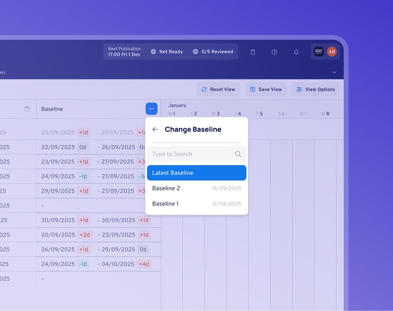Viewport: 393px width, 311px height.
Task: Click the +4d badge beside 04/10/2025
Action: pyautogui.click(x=144, y=264)
